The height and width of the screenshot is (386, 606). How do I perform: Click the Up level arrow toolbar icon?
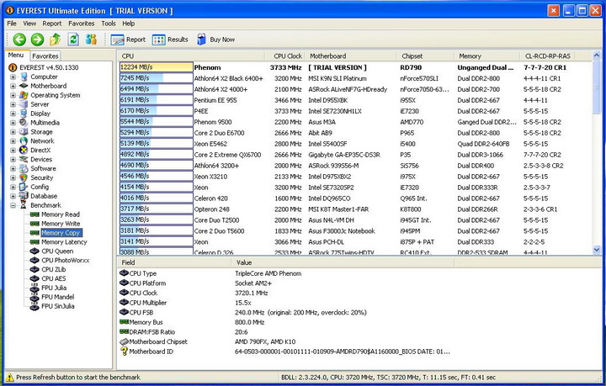coord(56,40)
